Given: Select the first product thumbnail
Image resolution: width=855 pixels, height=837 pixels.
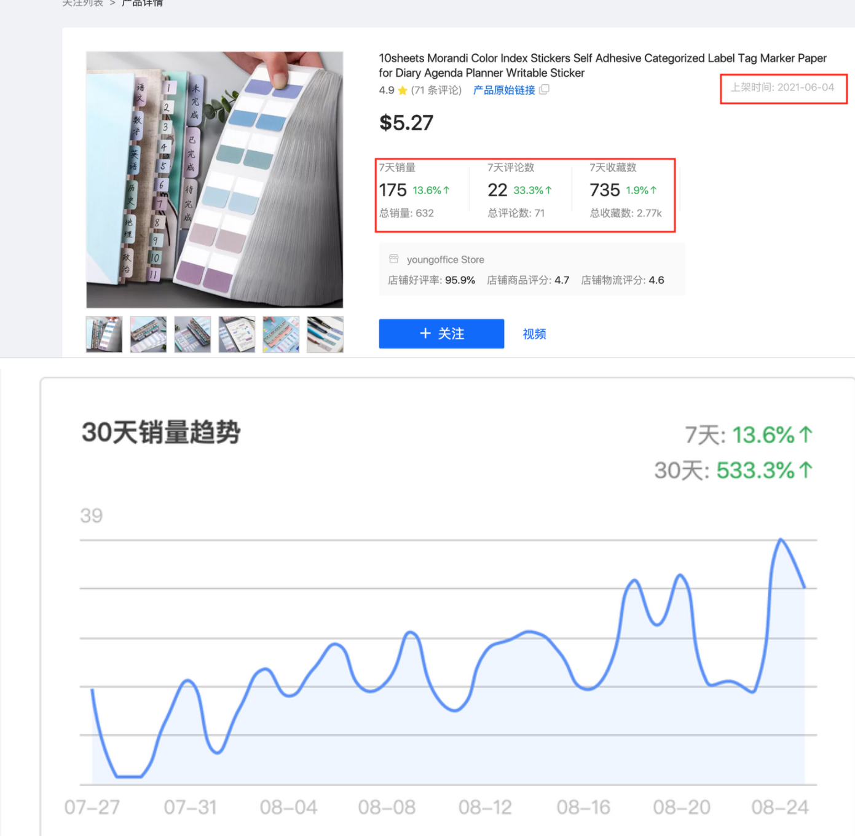Looking at the screenshot, I should pos(103,334).
